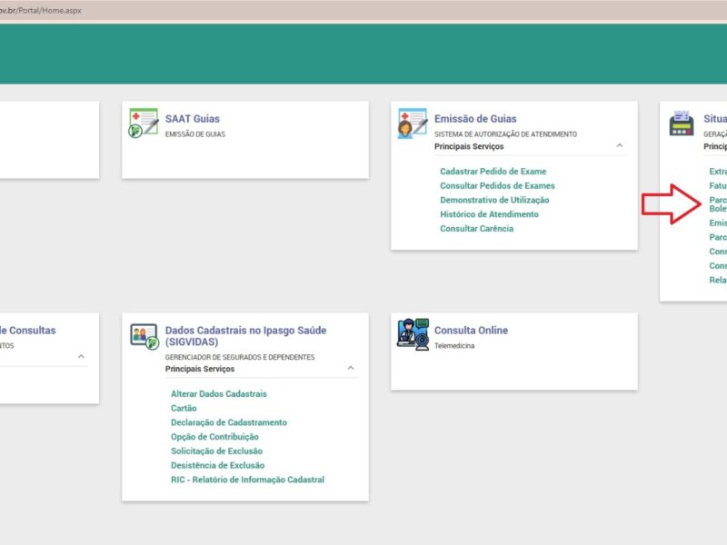Open the Solicitação de Exclusão link
Screen dimensions: 727x545
pos(217,451)
